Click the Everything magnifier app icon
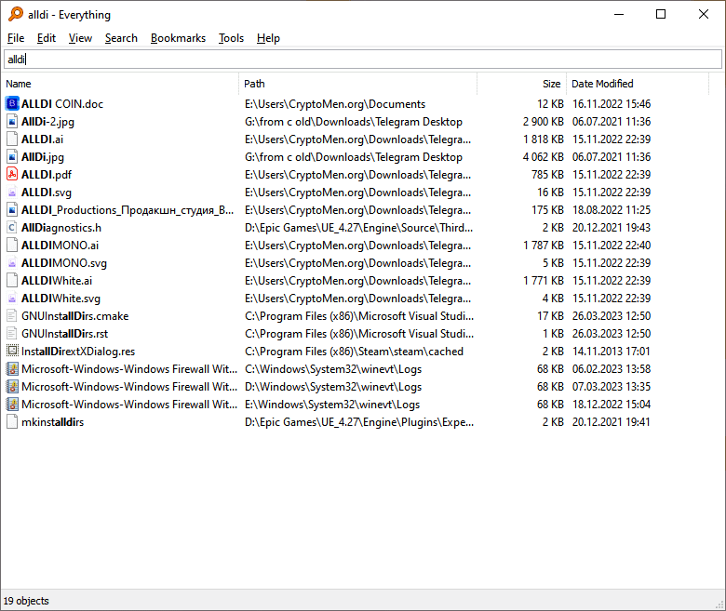Screen dimensions: 726x611 point(15,14)
